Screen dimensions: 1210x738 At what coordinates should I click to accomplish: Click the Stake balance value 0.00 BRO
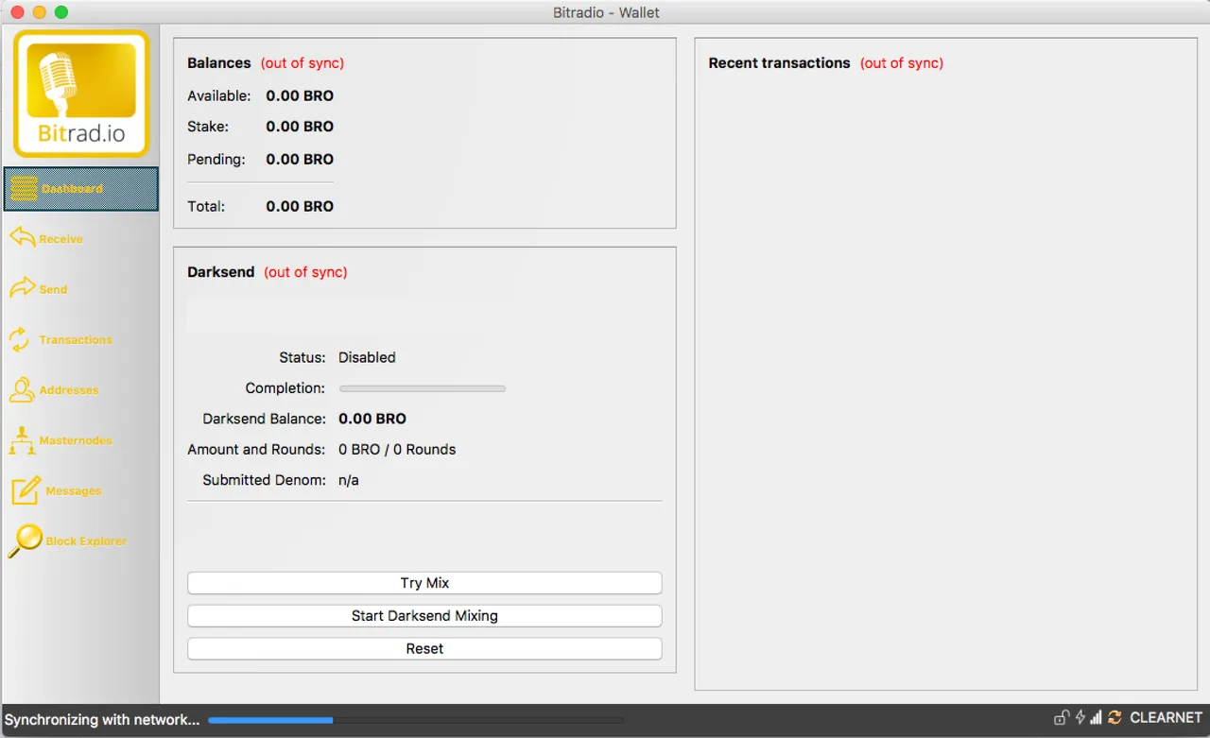point(300,127)
